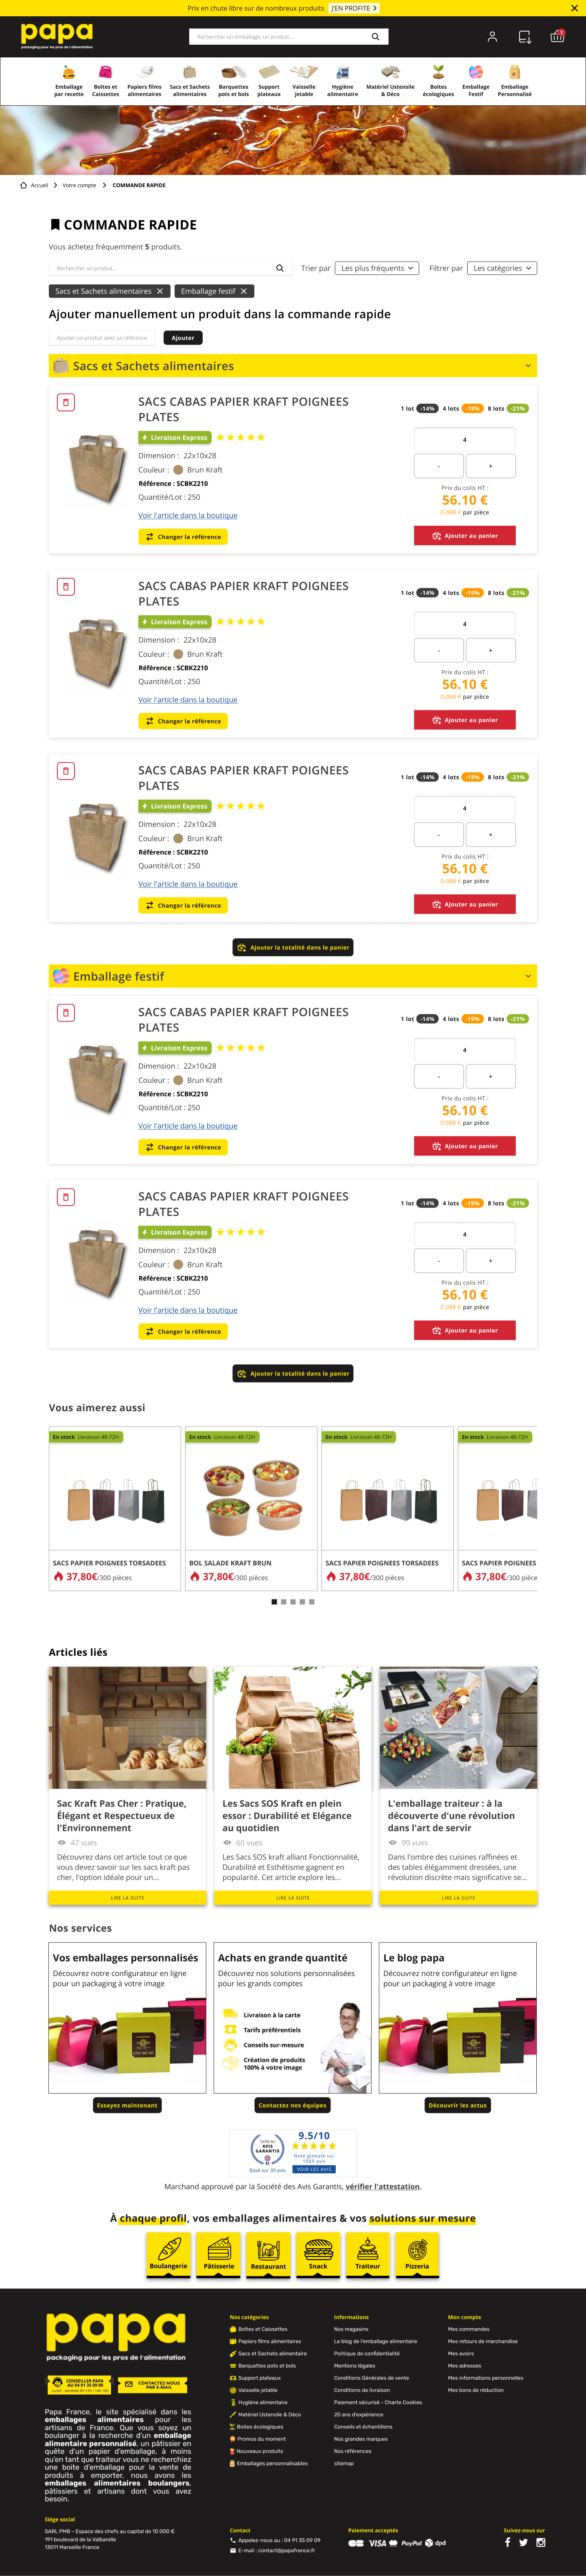This screenshot has height=2576, width=586.
Task: Open the Instagram icon in footer
Action: [x=541, y=2542]
